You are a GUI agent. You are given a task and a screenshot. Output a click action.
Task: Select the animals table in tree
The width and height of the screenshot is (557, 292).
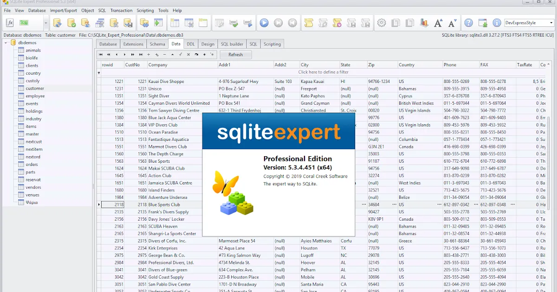click(x=33, y=51)
